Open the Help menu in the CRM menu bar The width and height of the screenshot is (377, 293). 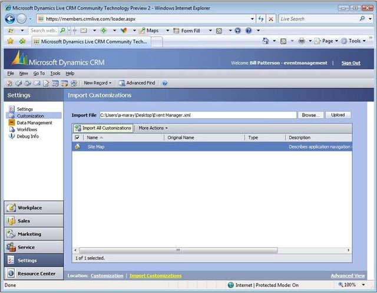(70, 74)
